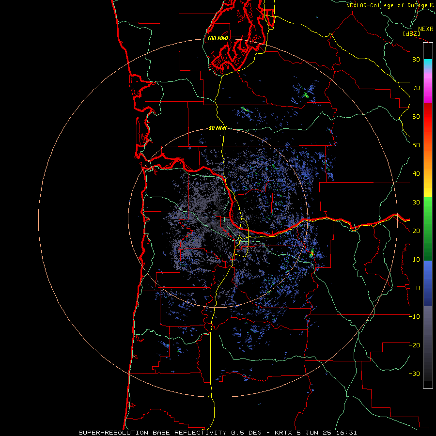Click the yellow-green echo on east 50 NMI ring
Viewport: 436px width, 436px height.
click(x=311, y=253)
